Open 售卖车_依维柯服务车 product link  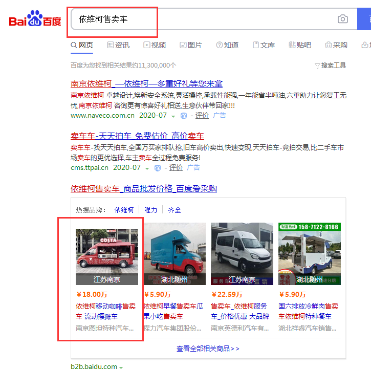point(240,311)
